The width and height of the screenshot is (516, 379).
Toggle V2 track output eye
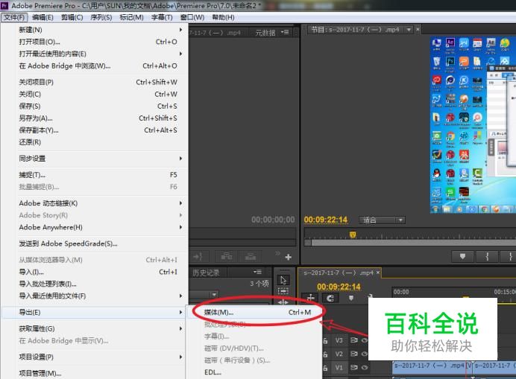coord(365,354)
